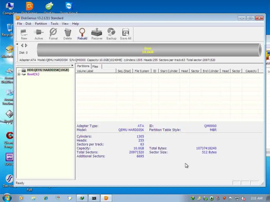Click the taskbar clock showing 2:11 AM

coord(256,198)
